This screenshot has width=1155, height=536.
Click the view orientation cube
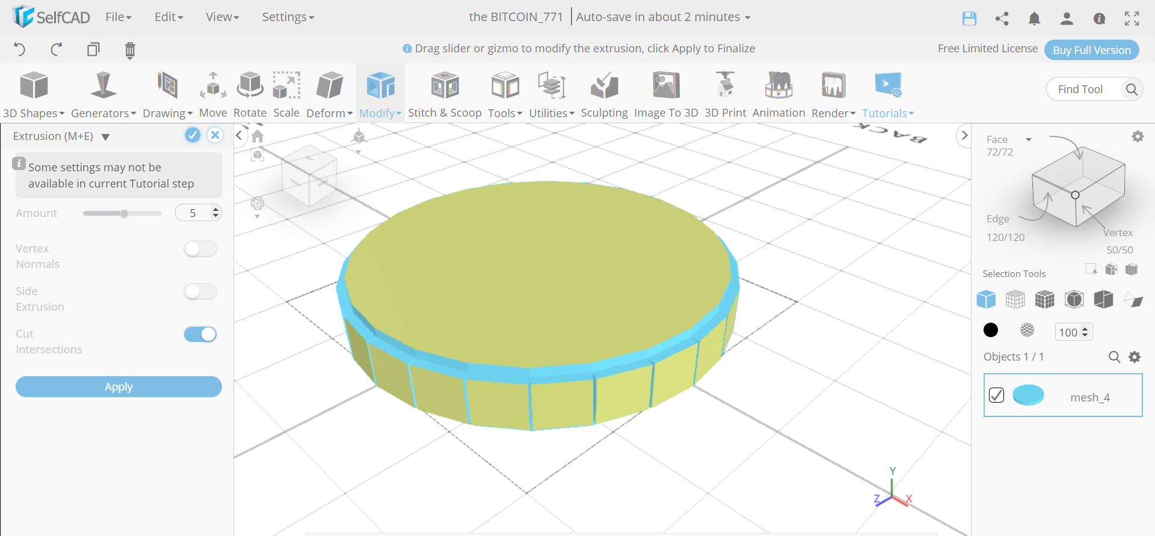pos(309,175)
